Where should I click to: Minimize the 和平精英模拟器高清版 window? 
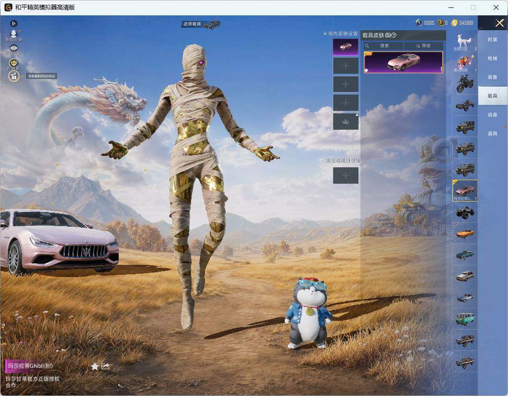click(x=451, y=7)
